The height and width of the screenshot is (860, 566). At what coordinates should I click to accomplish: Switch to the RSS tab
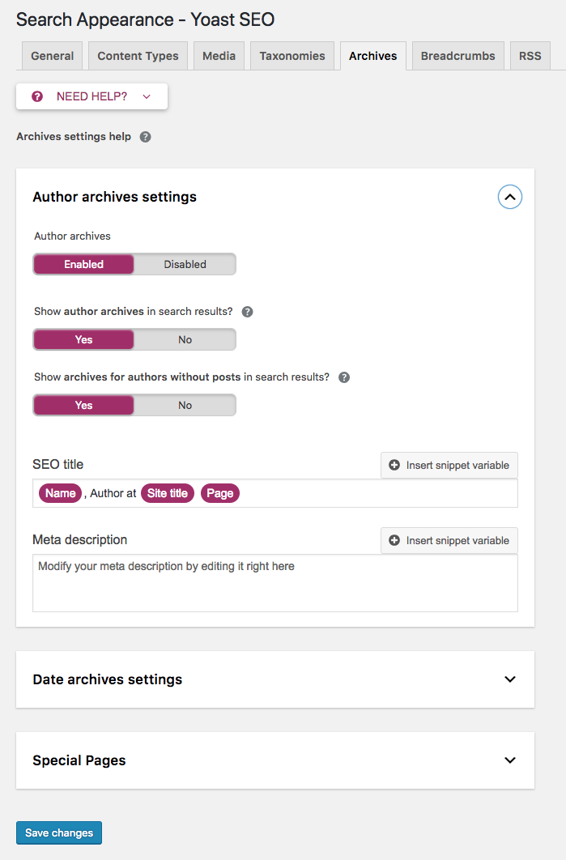click(x=530, y=56)
